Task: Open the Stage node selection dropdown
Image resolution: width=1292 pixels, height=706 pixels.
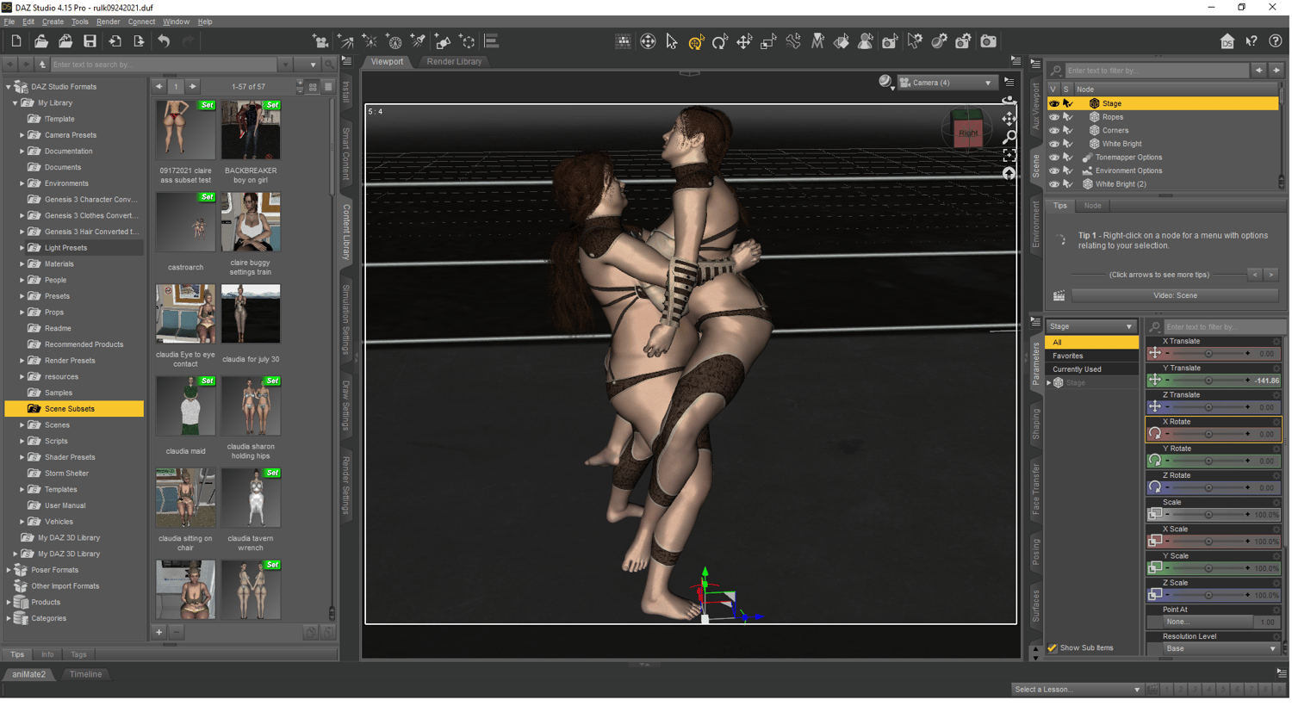Action: [x=1091, y=327]
